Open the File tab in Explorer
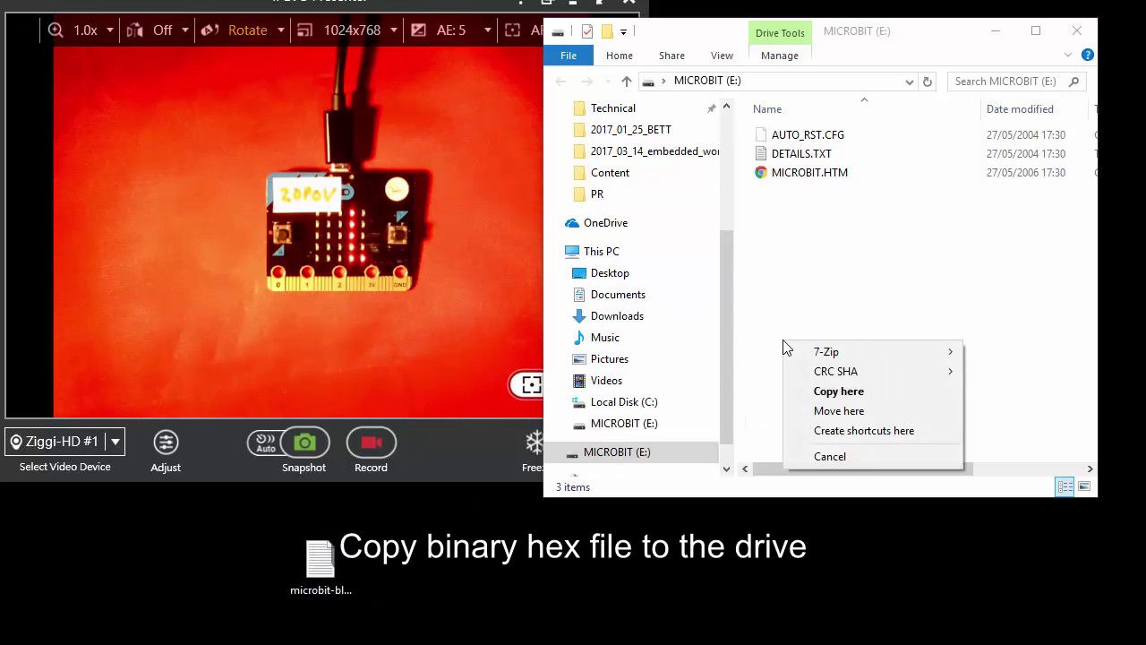The image size is (1146, 645). (569, 56)
